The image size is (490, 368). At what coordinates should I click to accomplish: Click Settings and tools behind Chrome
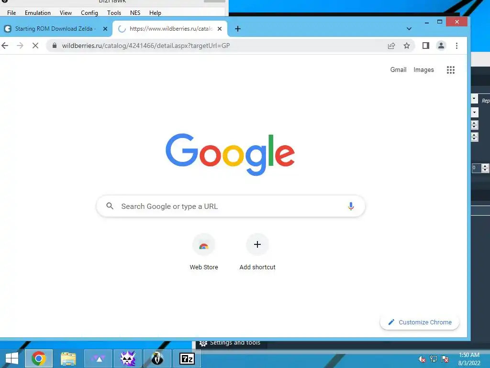(x=230, y=343)
